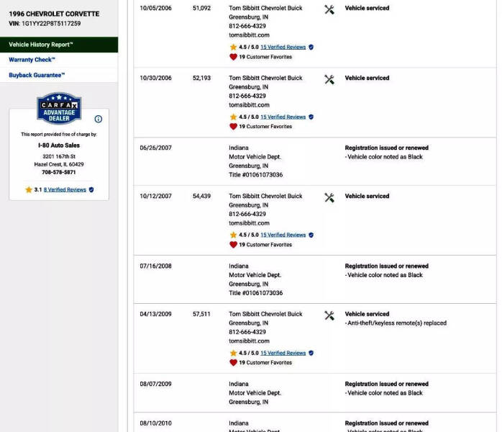Click the I-80 Auto Sales dealer name
This screenshot has width=502, height=432.
(59, 145)
